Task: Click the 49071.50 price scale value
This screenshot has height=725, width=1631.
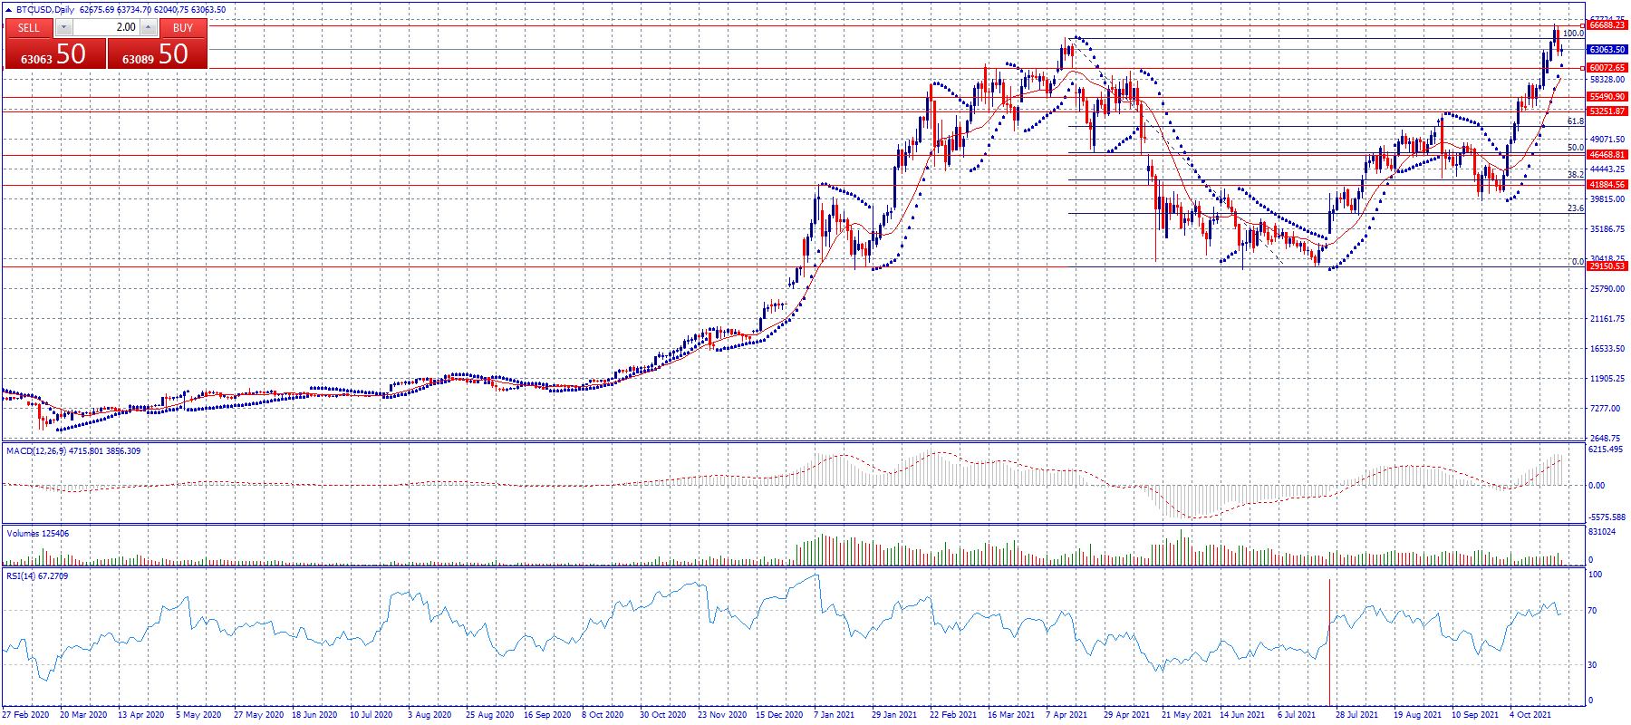Action: click(1607, 140)
